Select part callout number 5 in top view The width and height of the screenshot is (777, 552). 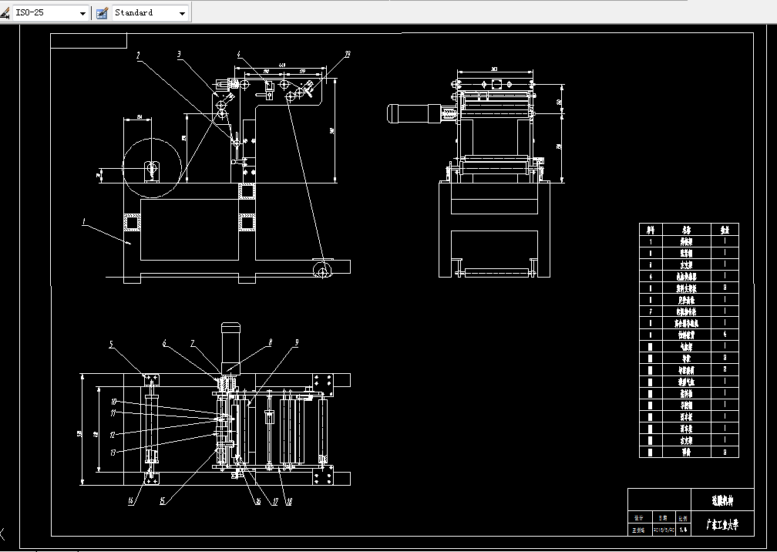coord(112,345)
